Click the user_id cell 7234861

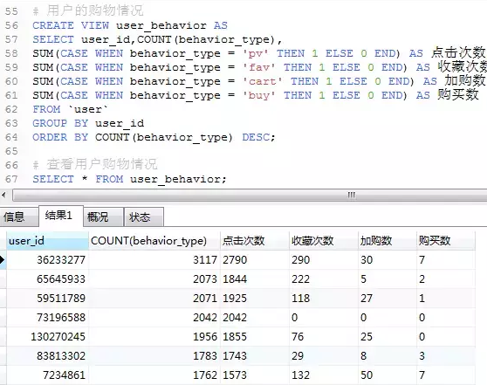pos(47,375)
